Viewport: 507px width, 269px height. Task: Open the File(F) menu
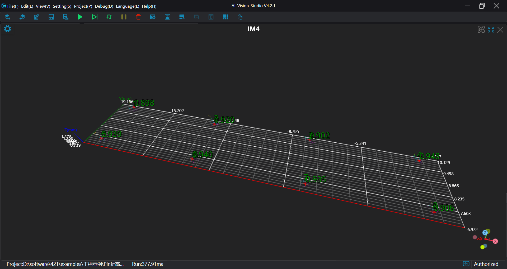pyautogui.click(x=13, y=6)
